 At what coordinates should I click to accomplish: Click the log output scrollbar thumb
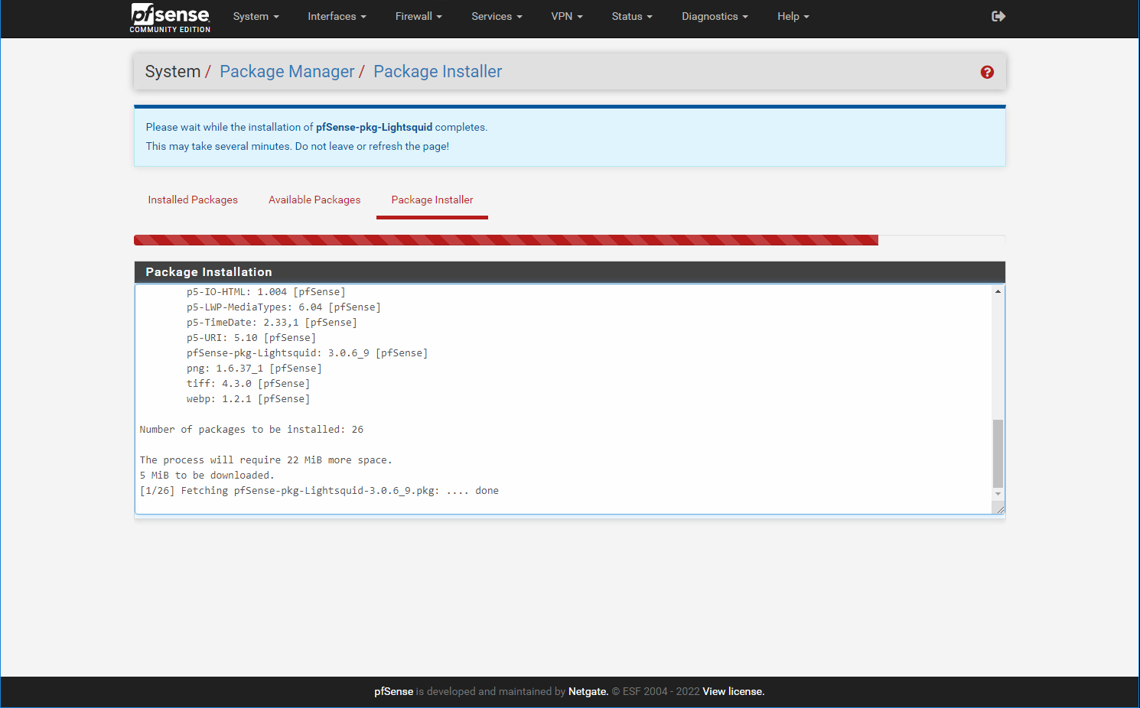[998, 453]
